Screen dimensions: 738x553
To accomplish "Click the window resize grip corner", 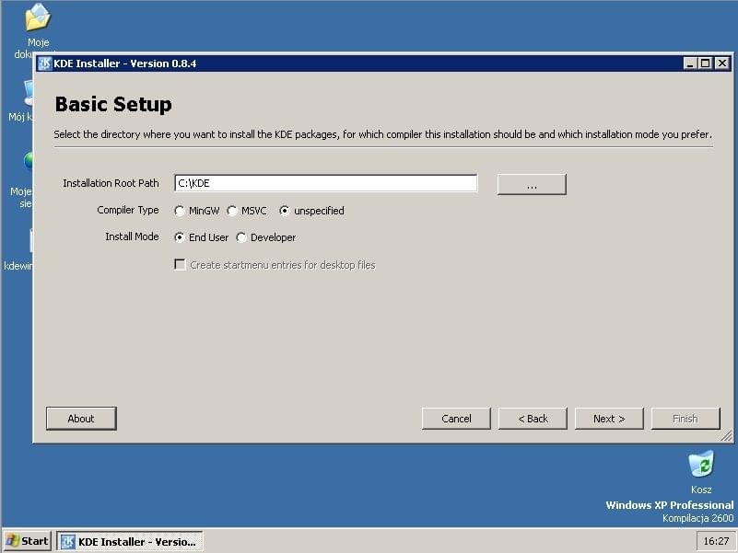I will tap(727, 436).
